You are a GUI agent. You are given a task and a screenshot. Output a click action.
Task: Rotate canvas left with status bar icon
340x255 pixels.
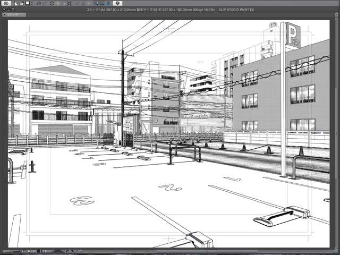coord(67,251)
